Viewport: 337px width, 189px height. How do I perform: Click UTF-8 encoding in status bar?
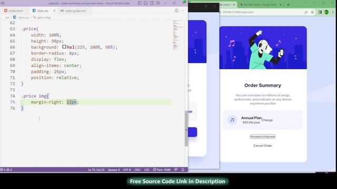point(127,170)
